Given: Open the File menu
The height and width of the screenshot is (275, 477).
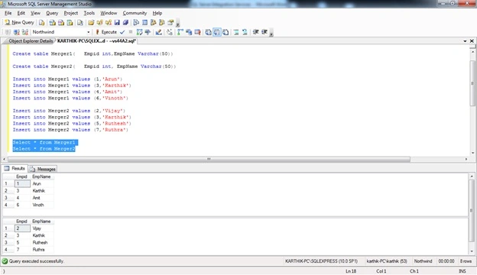Looking at the screenshot, I should click(8, 13).
